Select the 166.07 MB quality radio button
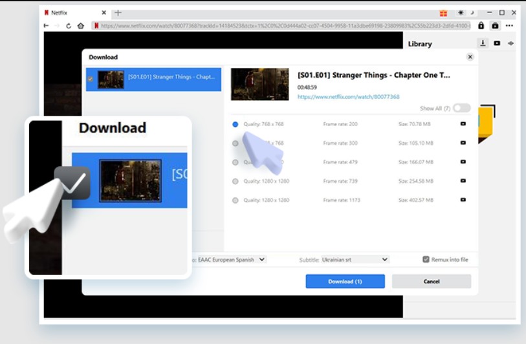 click(235, 162)
